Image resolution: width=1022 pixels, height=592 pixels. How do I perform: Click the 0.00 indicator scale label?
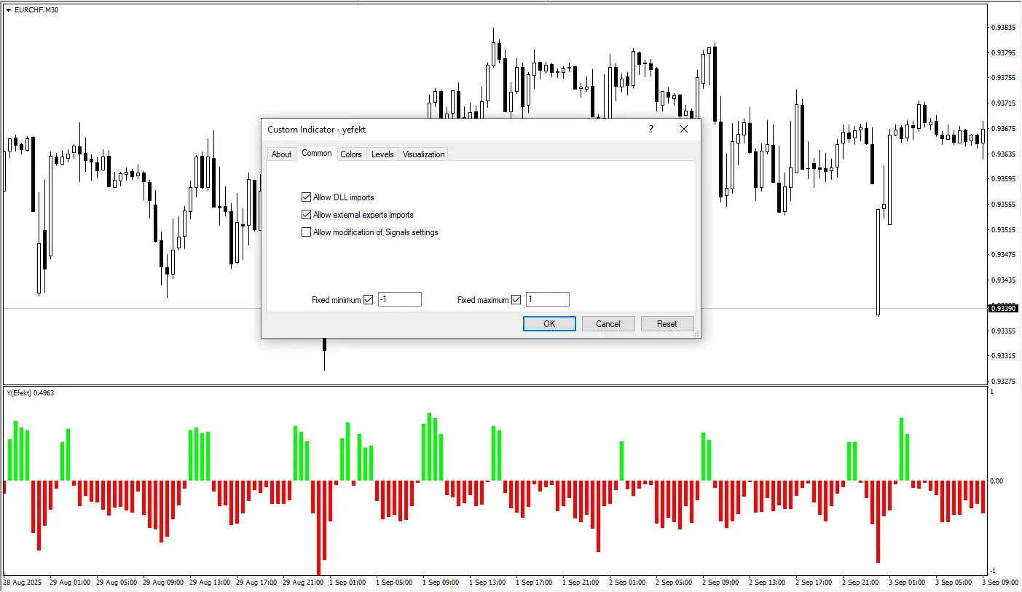996,481
